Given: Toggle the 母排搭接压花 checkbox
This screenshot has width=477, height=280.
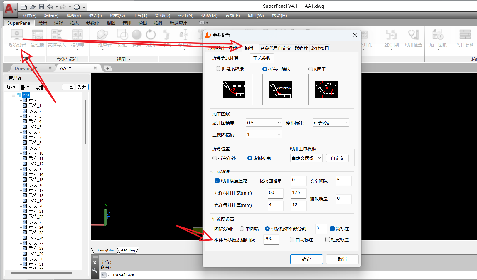Looking at the screenshot, I should [x=217, y=181].
